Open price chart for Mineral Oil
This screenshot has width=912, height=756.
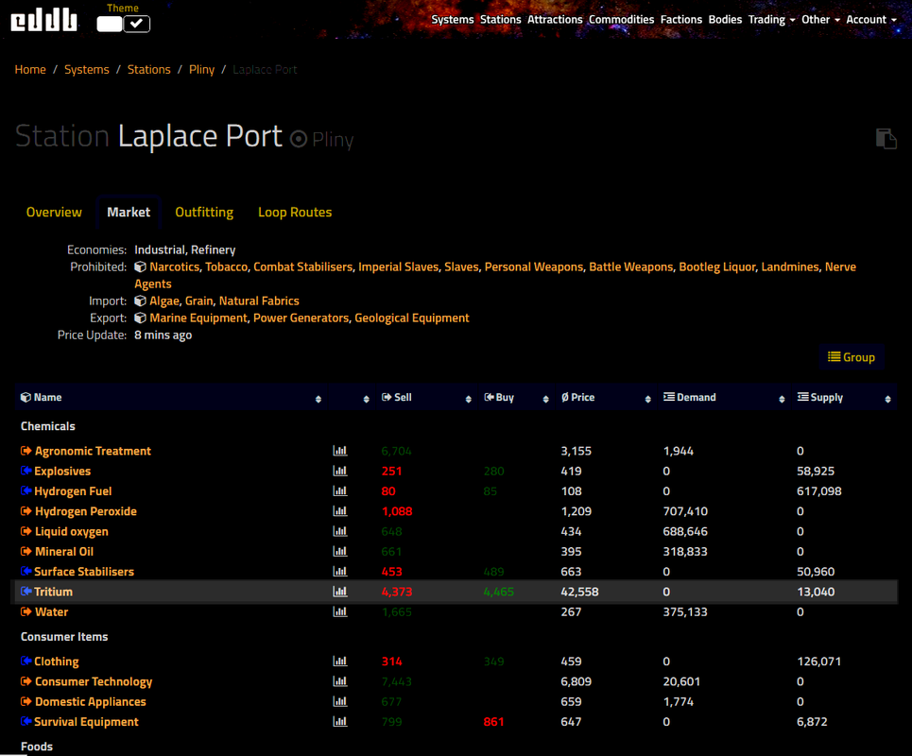point(339,551)
